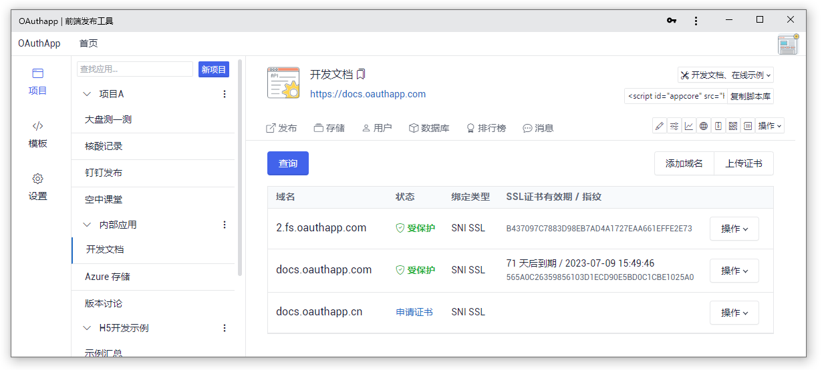Screen dimensions: 824x370
Task: Click 受保护 status for 2.fs.oauthapp.com
Action: click(415, 228)
